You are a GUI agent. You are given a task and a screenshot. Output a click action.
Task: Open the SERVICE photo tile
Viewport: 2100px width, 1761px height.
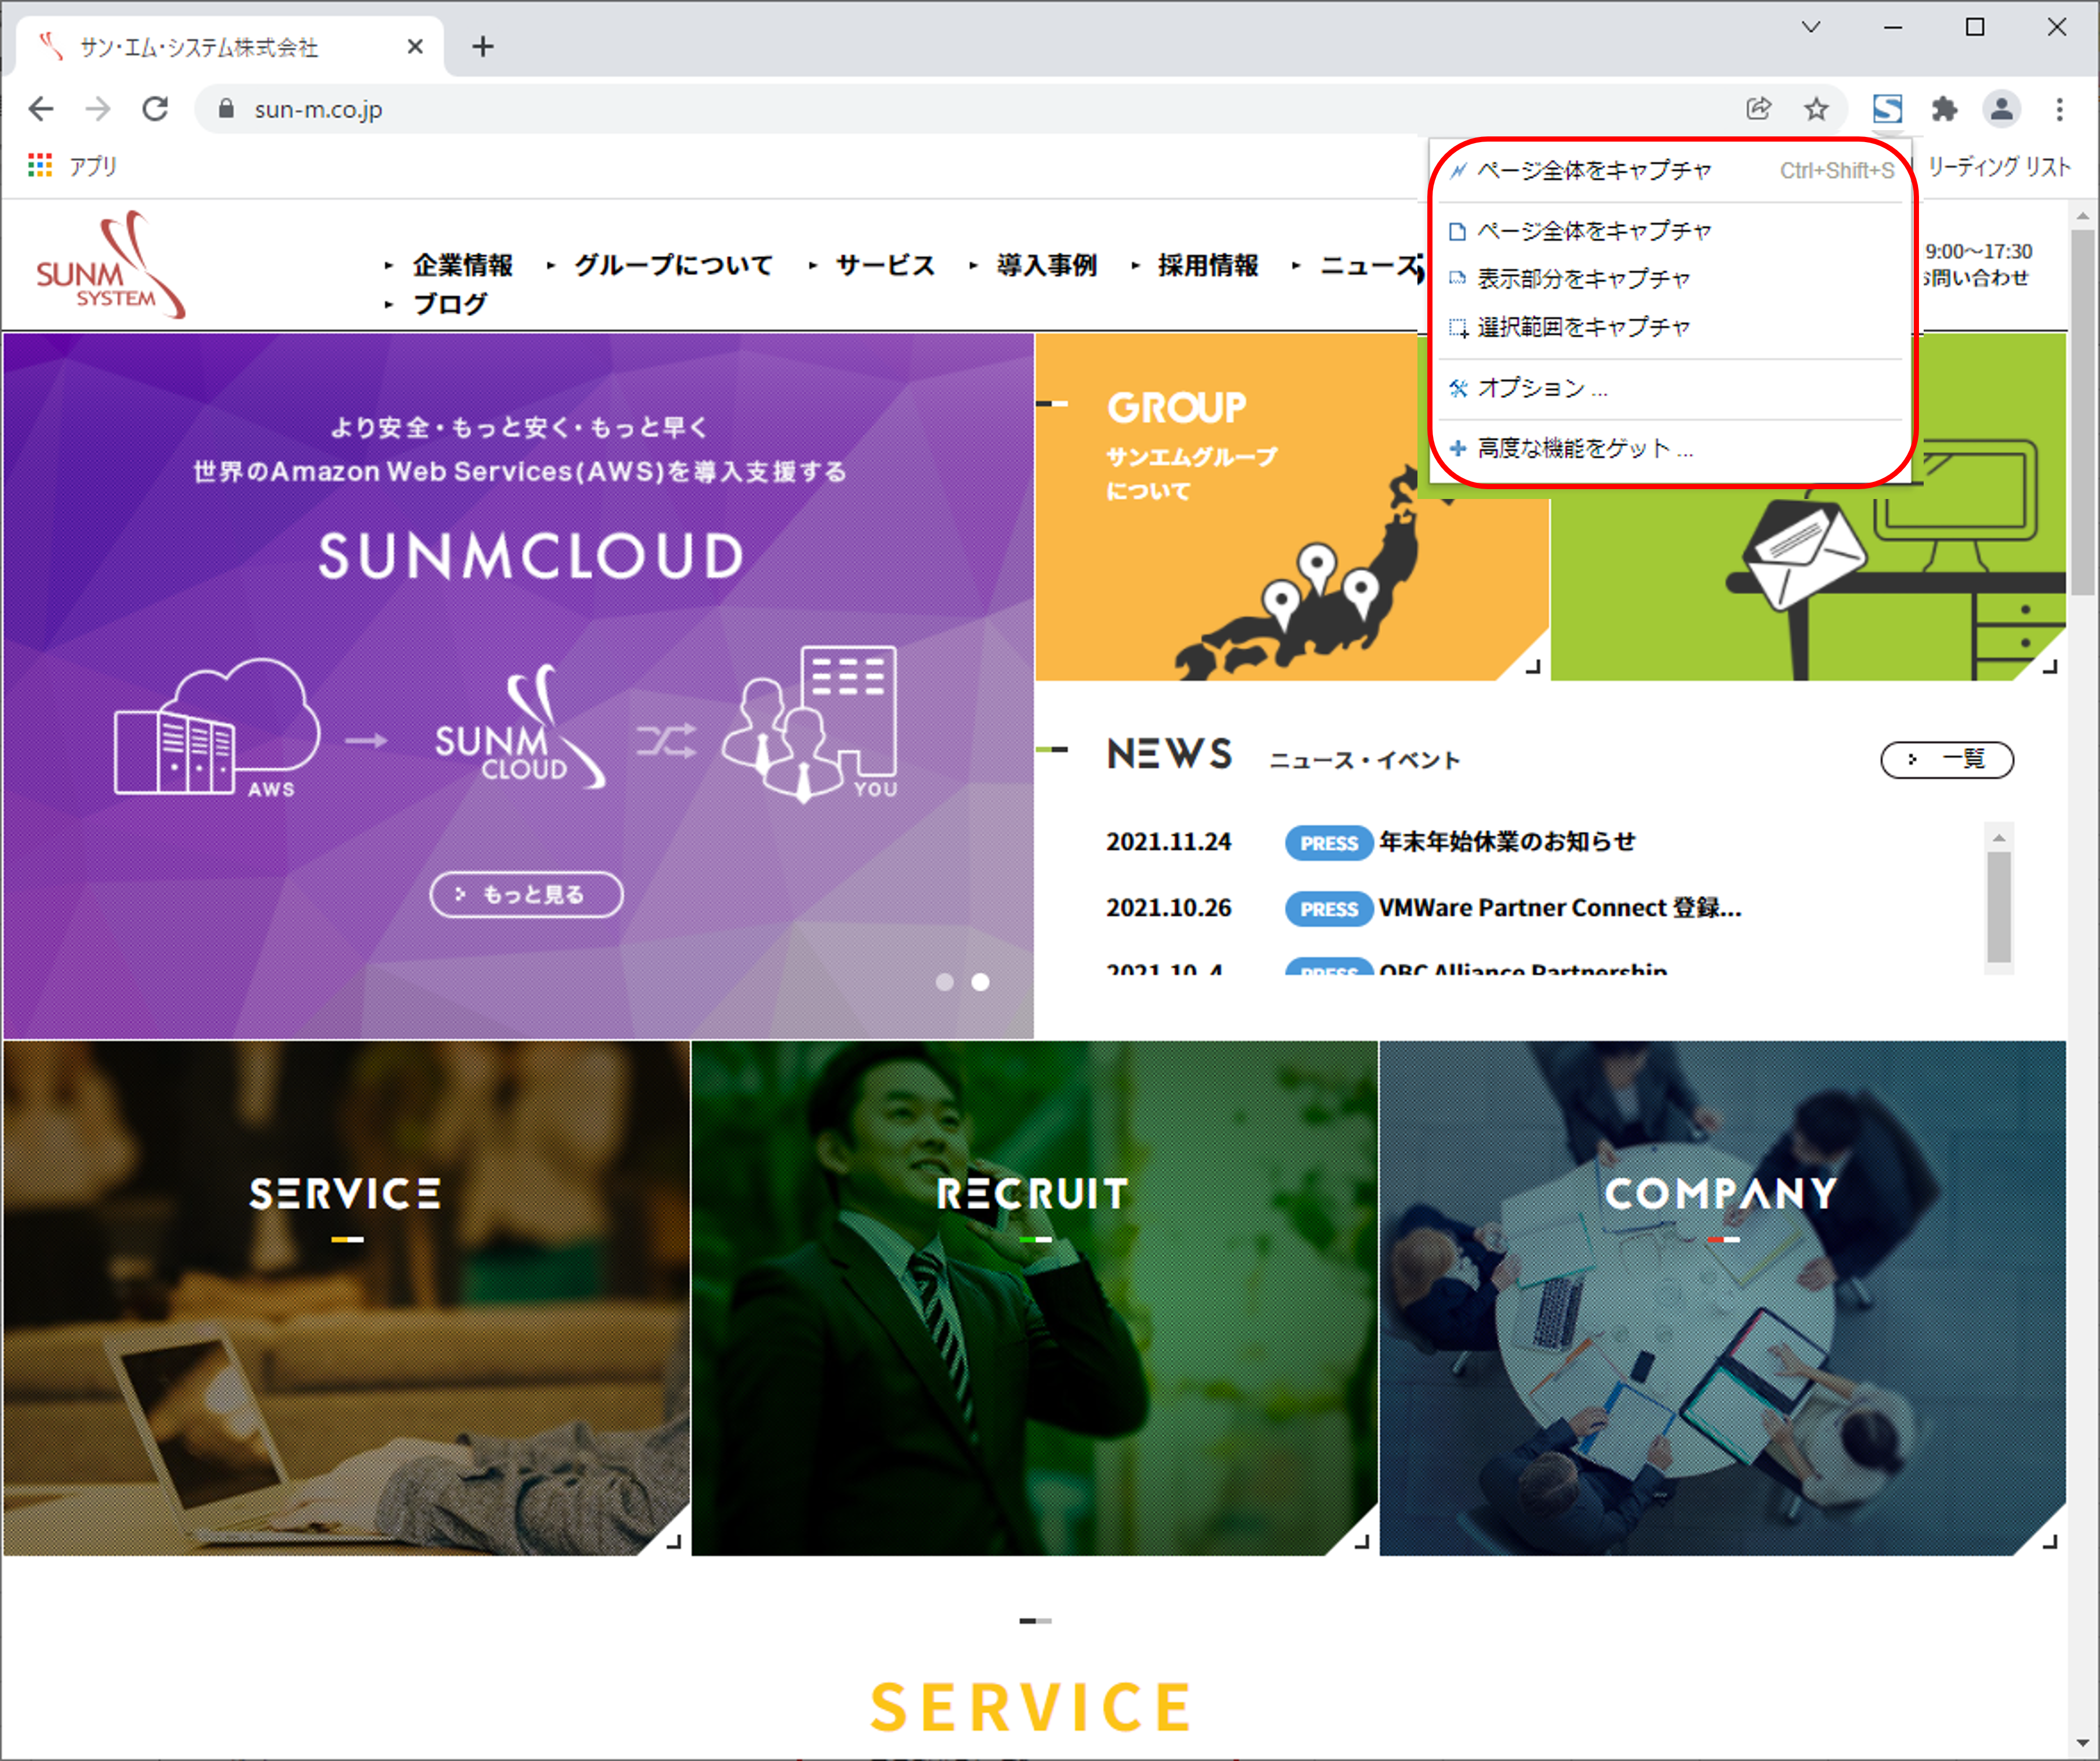point(346,1298)
